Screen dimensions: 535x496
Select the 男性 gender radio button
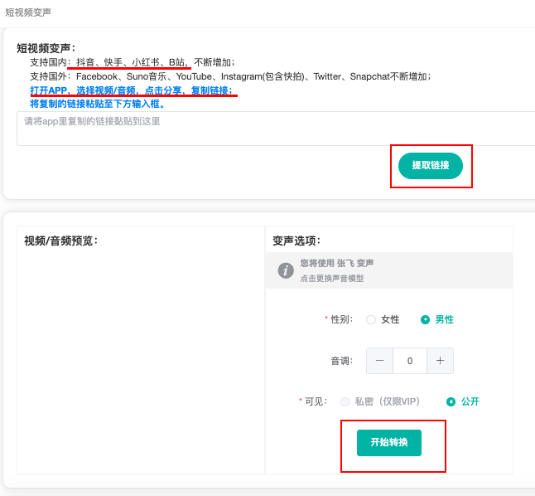(425, 319)
